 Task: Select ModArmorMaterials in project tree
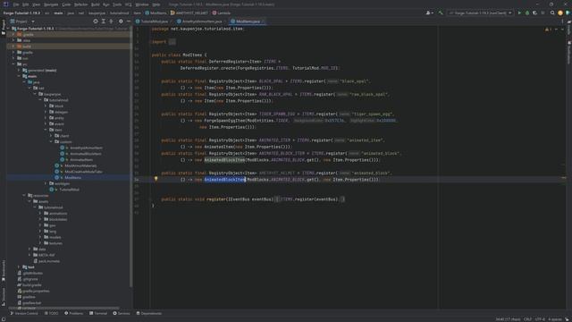coord(80,165)
